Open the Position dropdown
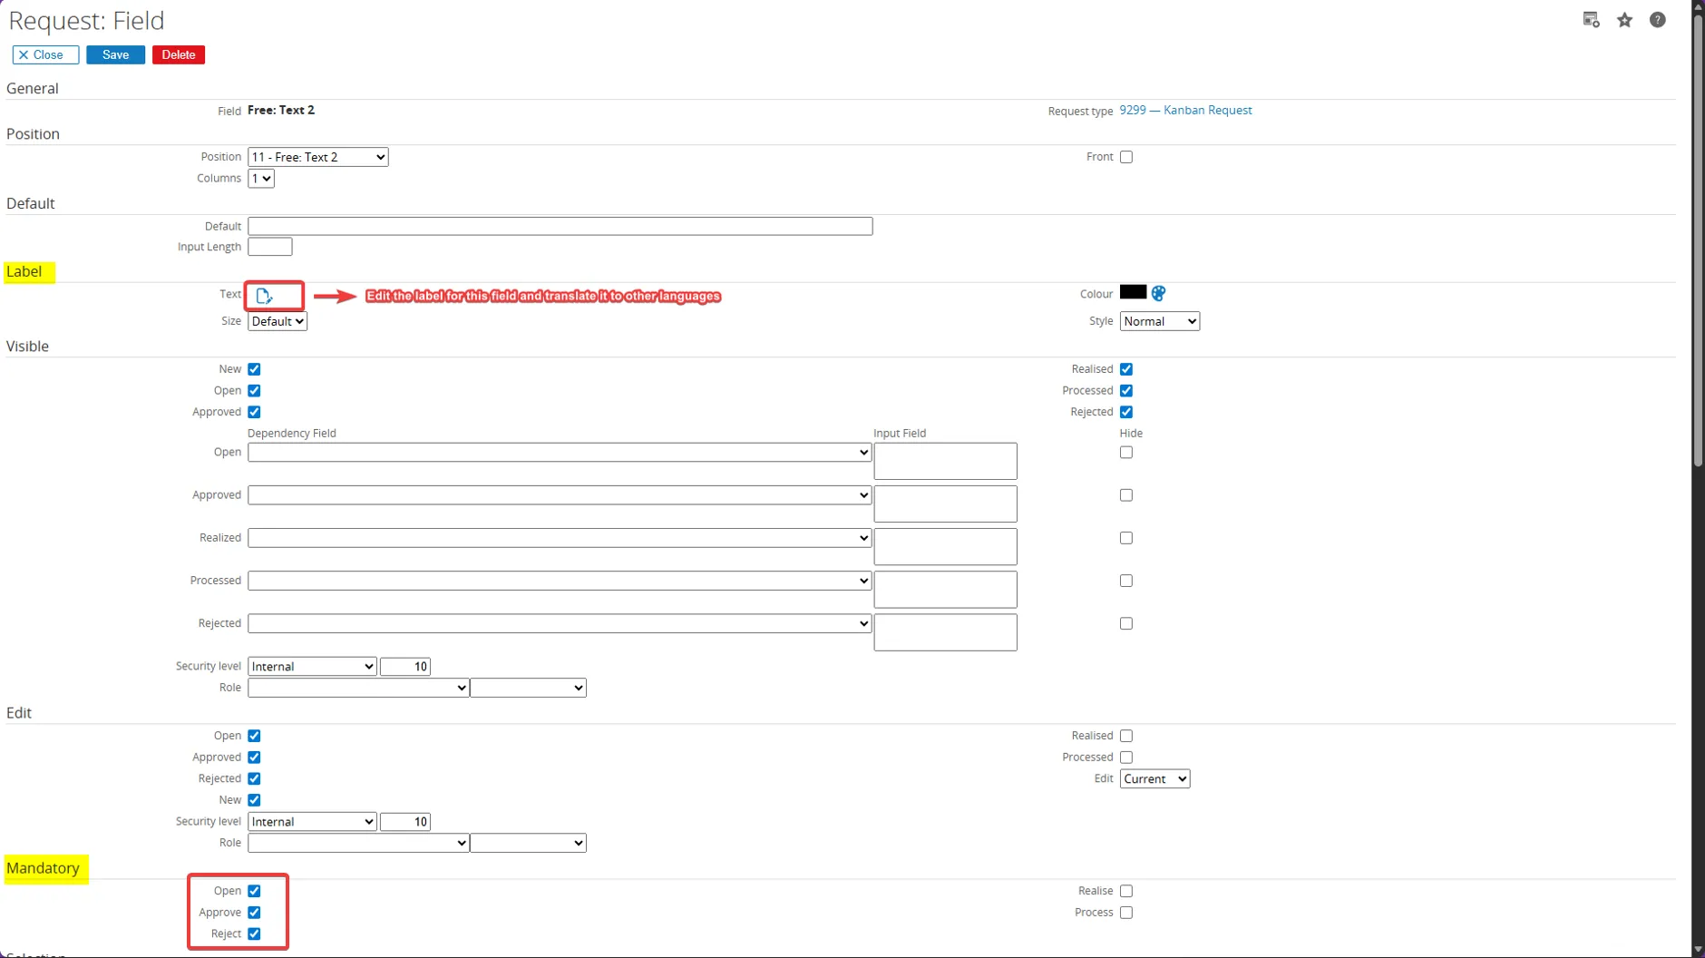Image resolution: width=1705 pixels, height=958 pixels. pos(317,157)
